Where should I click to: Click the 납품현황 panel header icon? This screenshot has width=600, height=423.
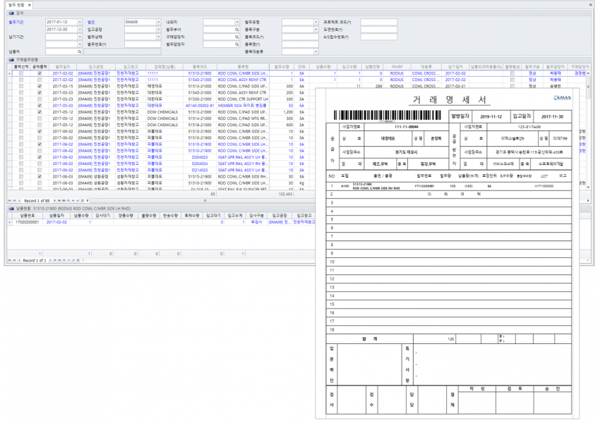(11, 209)
